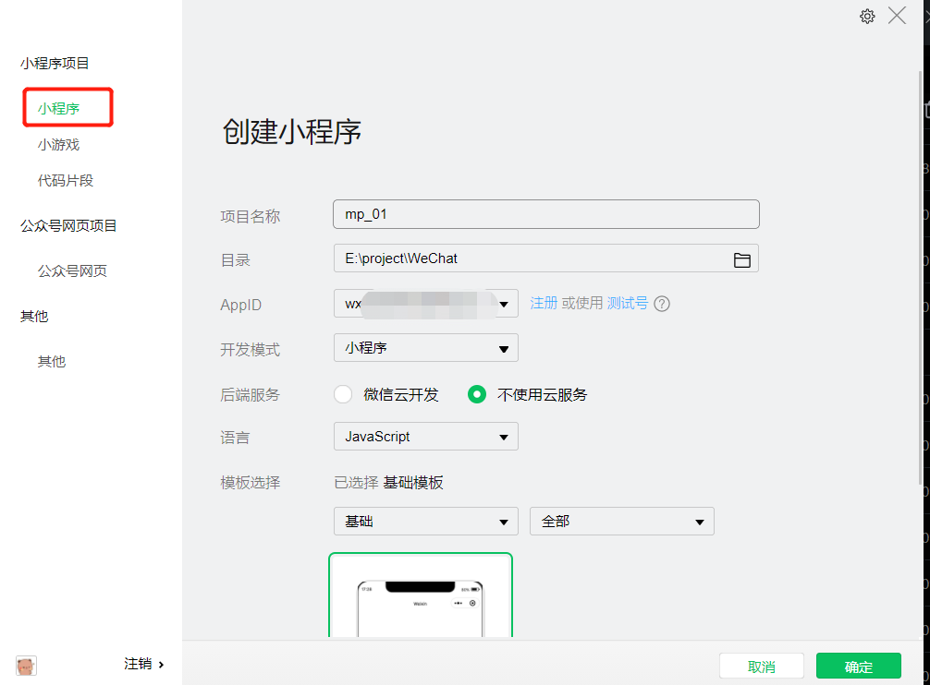Click the 确定 button
The height and width of the screenshot is (685, 930).
[859, 666]
